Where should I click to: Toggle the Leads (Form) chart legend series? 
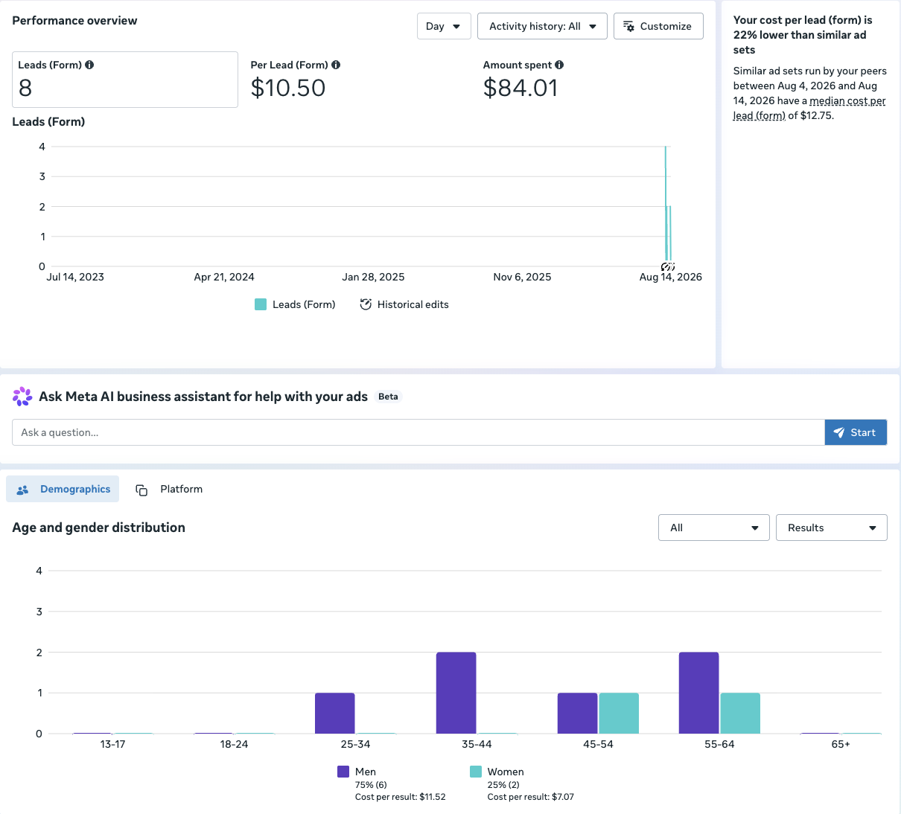coord(295,304)
